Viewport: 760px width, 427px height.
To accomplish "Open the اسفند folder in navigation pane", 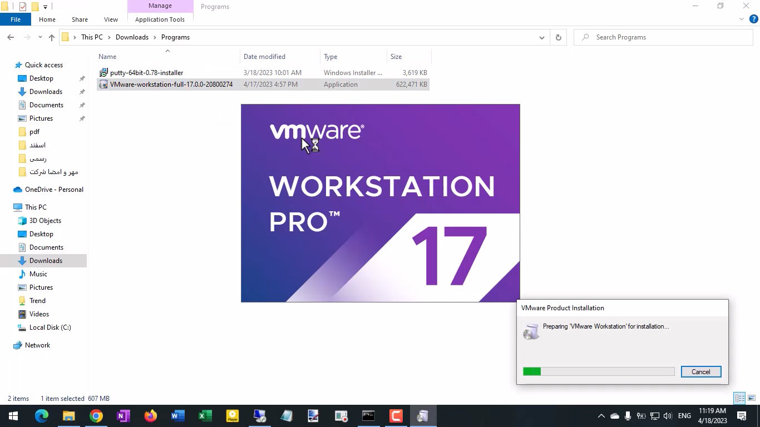I will pyautogui.click(x=37, y=145).
